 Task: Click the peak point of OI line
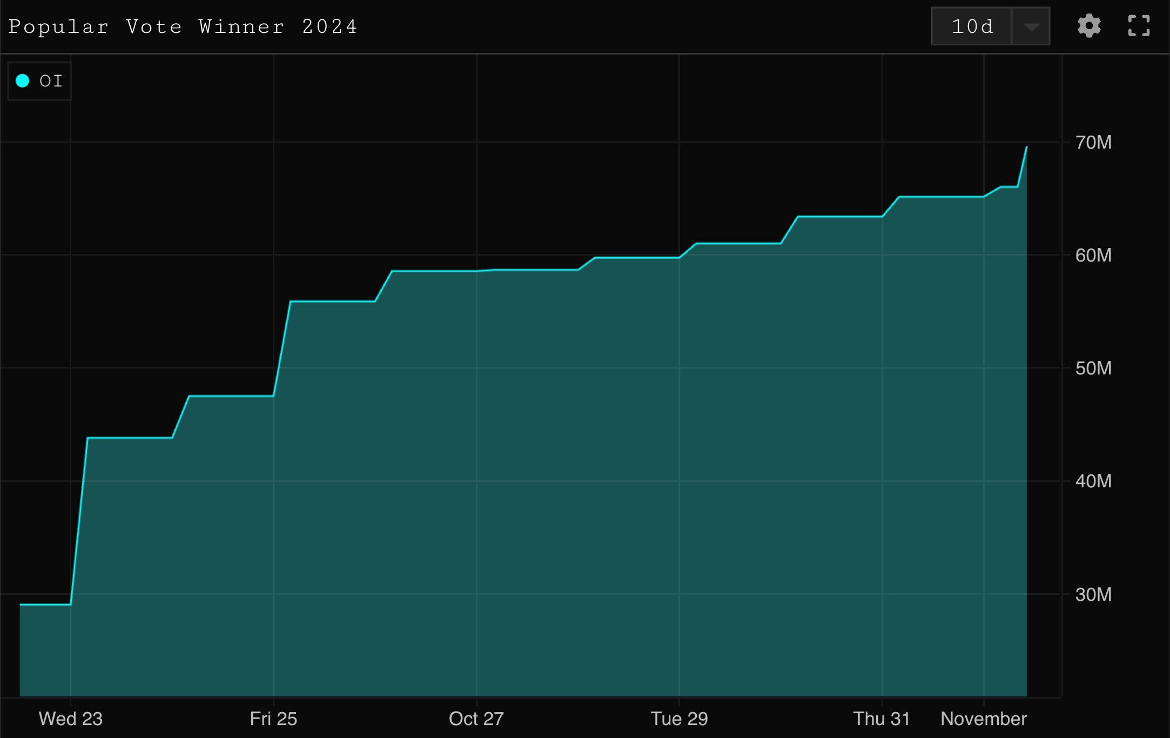[x=1026, y=147]
